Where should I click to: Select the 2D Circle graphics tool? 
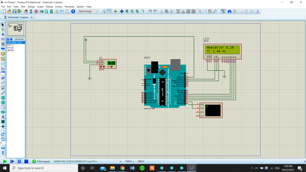(3, 103)
